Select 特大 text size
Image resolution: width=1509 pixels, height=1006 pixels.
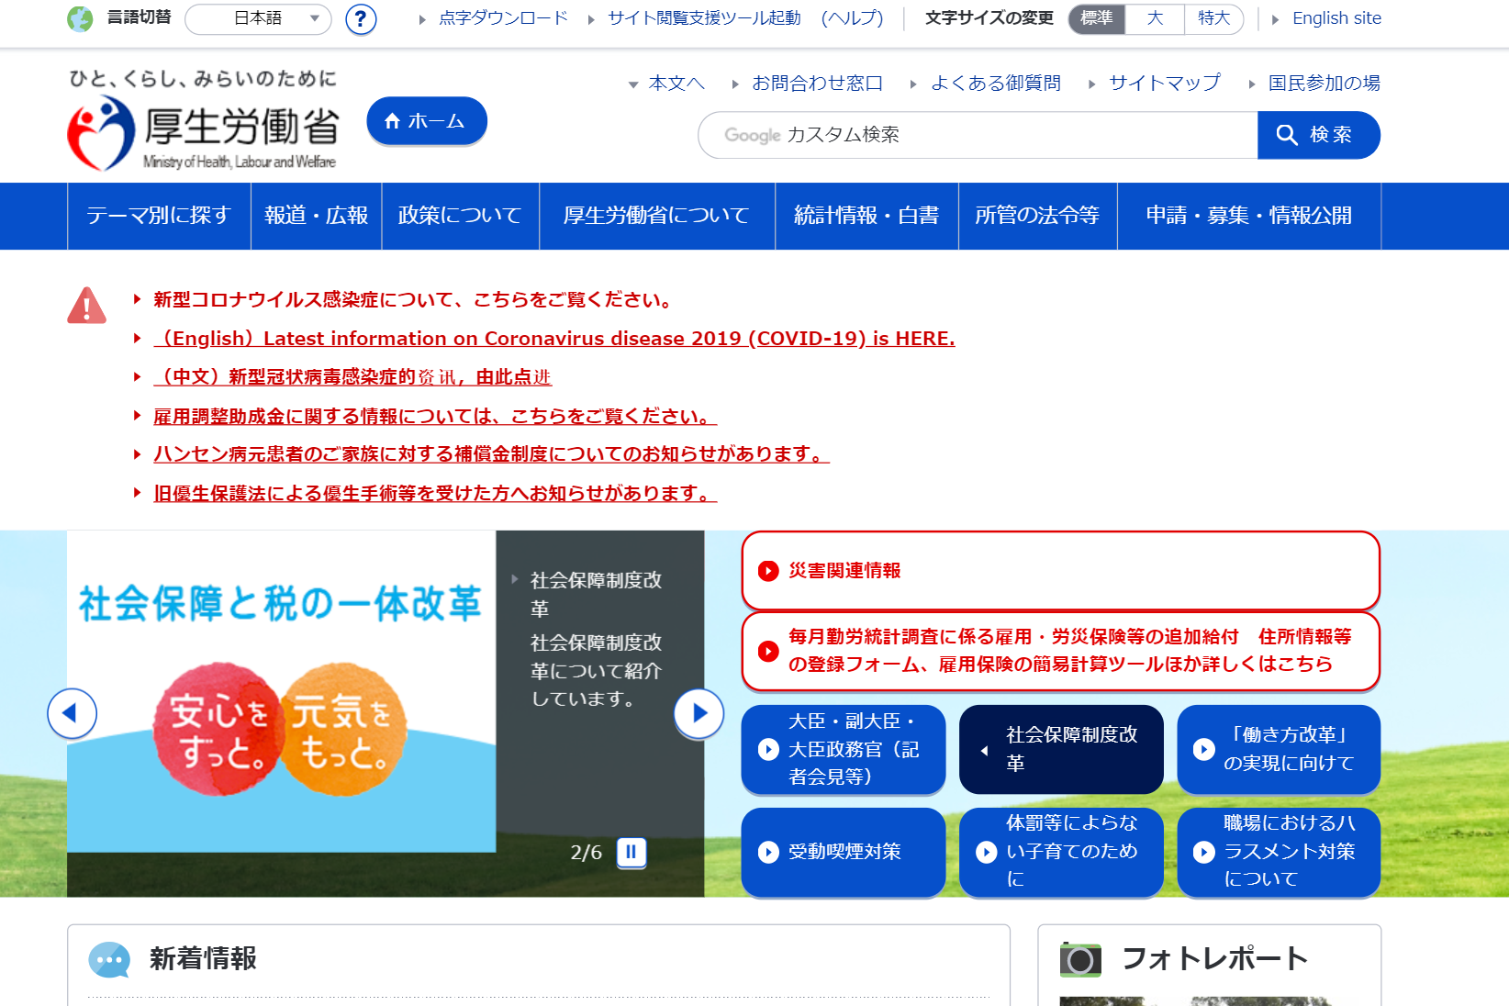pyautogui.click(x=1213, y=18)
